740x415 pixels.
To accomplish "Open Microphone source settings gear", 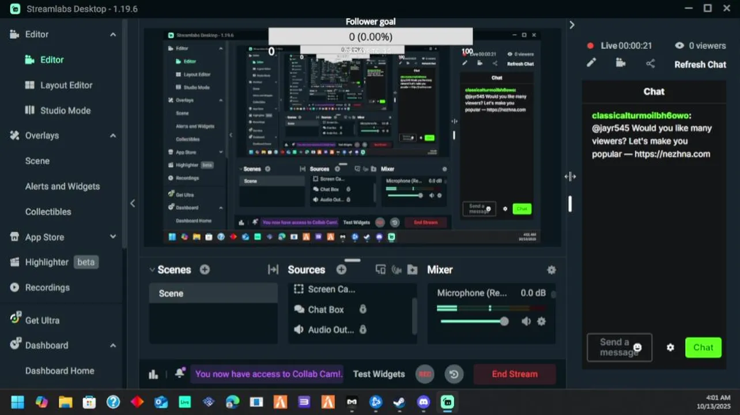I will 541,322.
